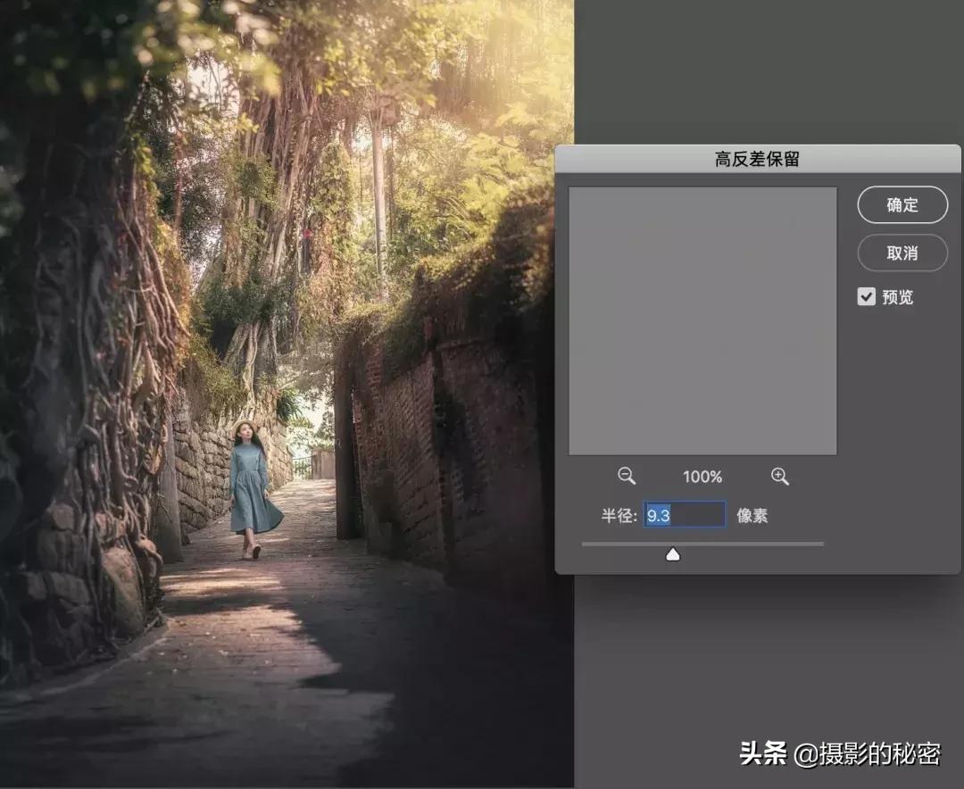
Task: Click the triangular radius slider handle
Action: pos(672,553)
